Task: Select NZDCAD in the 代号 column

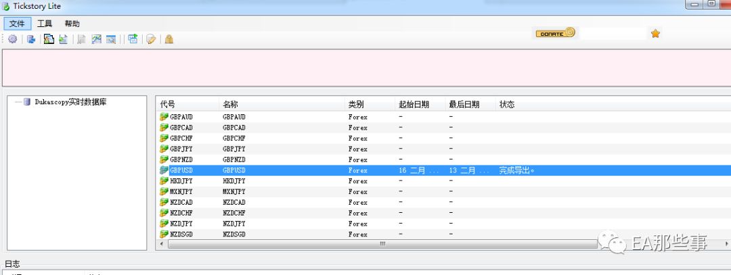Action: 181,203
